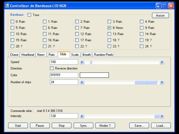Enable the Tous checkbox
This screenshot has width=179, height=134.
coord(29,15)
